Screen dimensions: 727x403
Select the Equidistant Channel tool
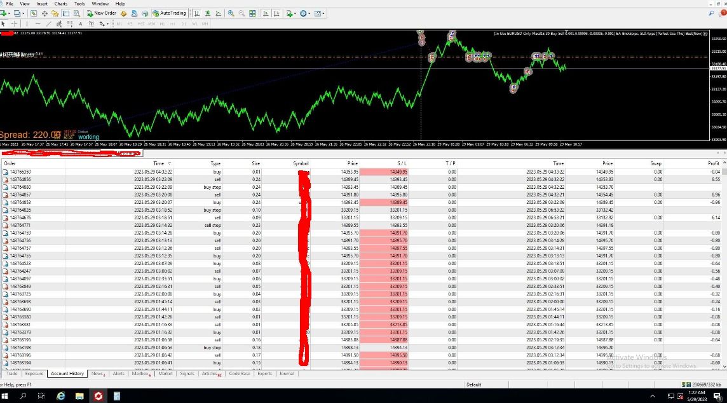pyautogui.click(x=59, y=24)
